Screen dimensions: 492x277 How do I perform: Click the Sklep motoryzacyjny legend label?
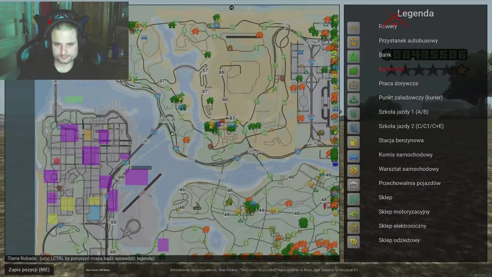pyautogui.click(x=404, y=211)
